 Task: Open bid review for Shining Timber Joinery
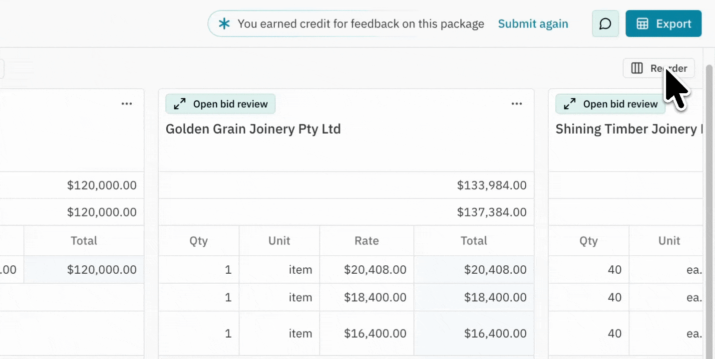point(610,104)
